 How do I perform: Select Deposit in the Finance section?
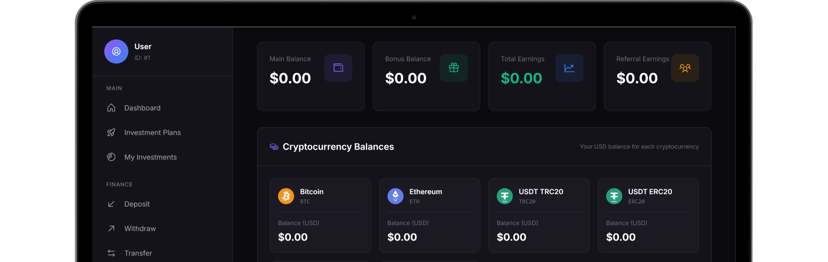tap(137, 204)
